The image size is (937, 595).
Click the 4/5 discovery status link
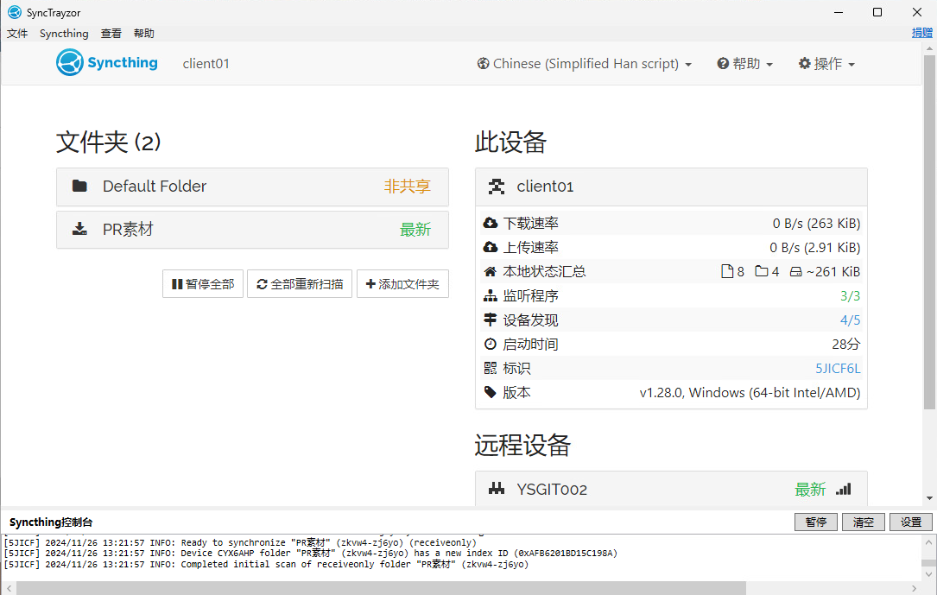pyautogui.click(x=850, y=320)
